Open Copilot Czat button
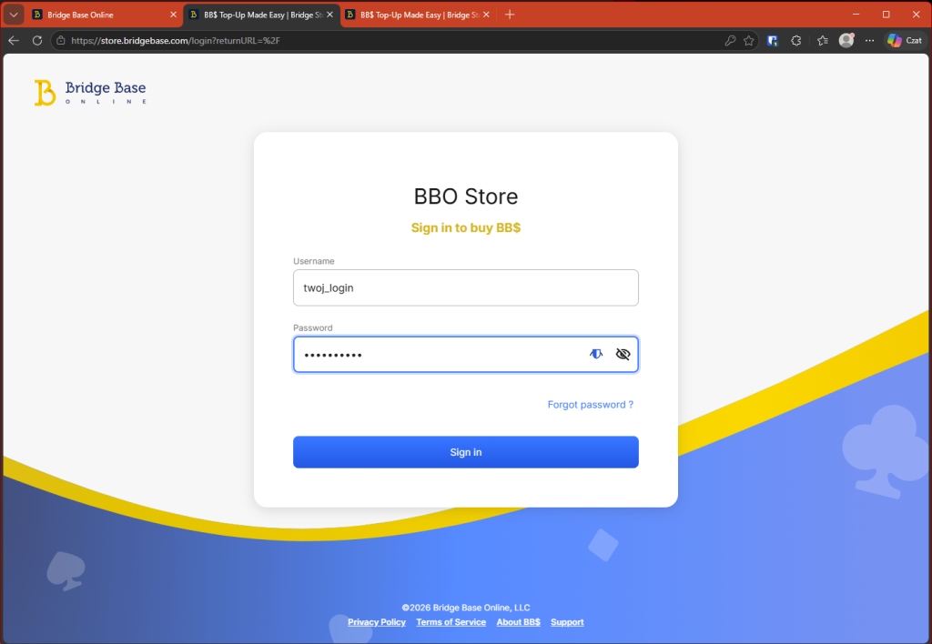 [x=905, y=41]
